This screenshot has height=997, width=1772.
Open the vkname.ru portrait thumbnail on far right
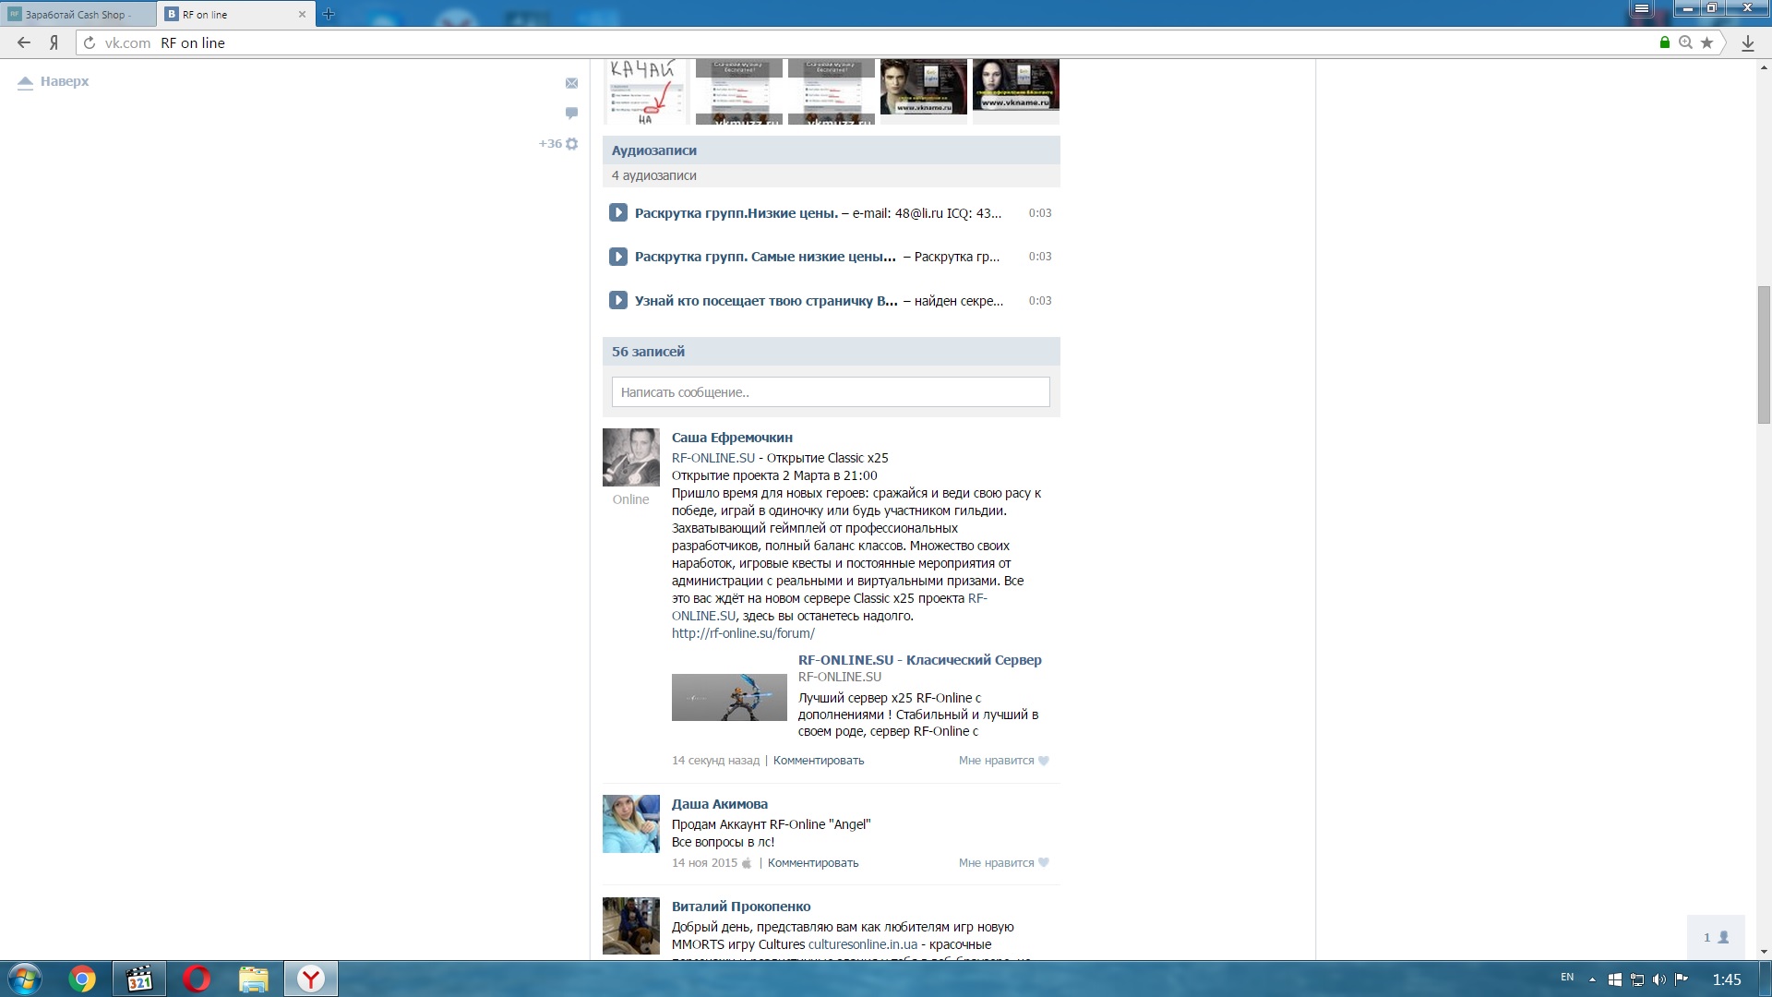point(1015,87)
